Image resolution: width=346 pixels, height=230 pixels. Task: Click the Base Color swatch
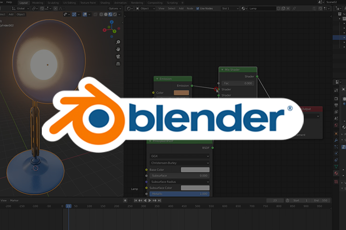[195, 170]
